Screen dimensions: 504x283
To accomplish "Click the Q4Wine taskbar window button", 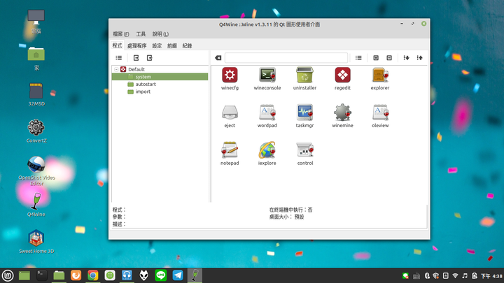I will point(195,275).
